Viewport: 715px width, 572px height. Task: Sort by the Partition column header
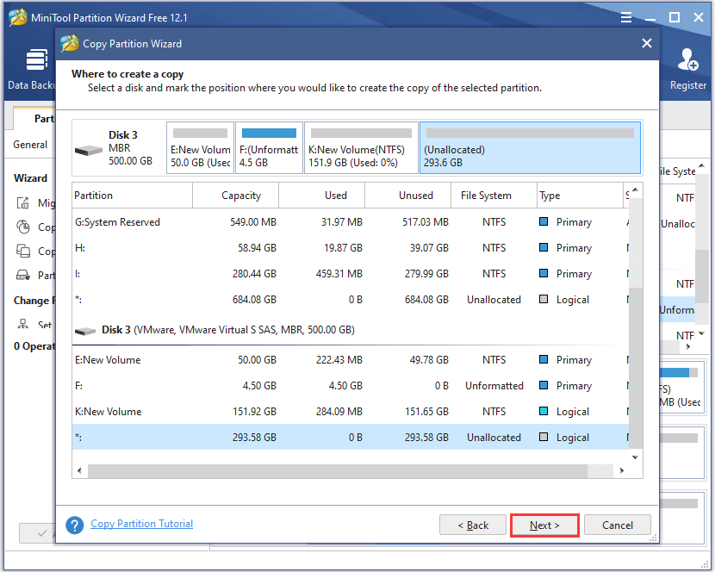point(133,196)
